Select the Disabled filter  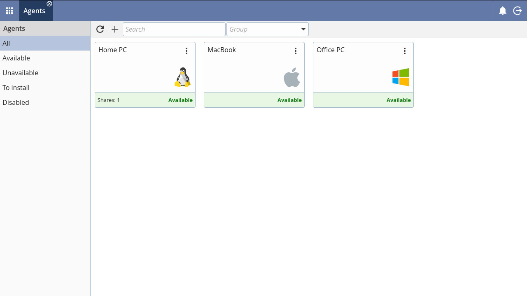point(16,102)
